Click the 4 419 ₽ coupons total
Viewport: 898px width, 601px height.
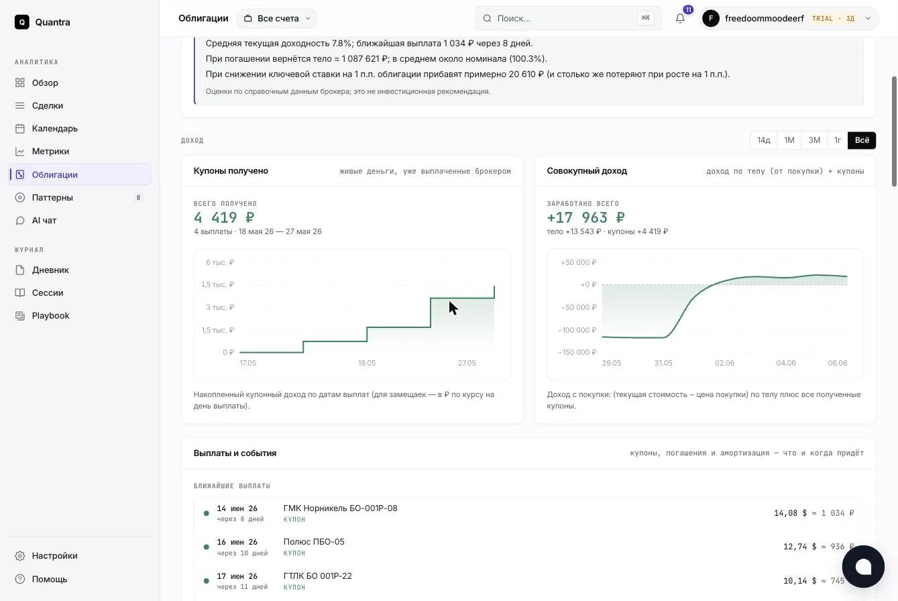(x=224, y=217)
